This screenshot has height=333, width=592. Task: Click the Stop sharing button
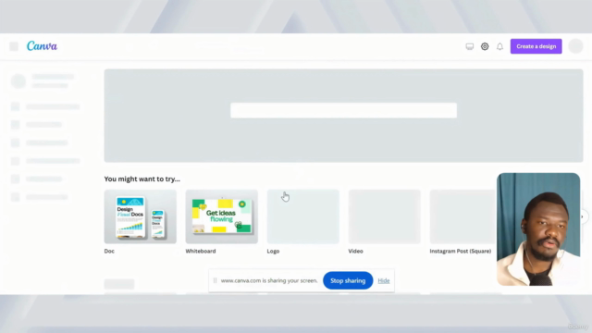[348, 280]
